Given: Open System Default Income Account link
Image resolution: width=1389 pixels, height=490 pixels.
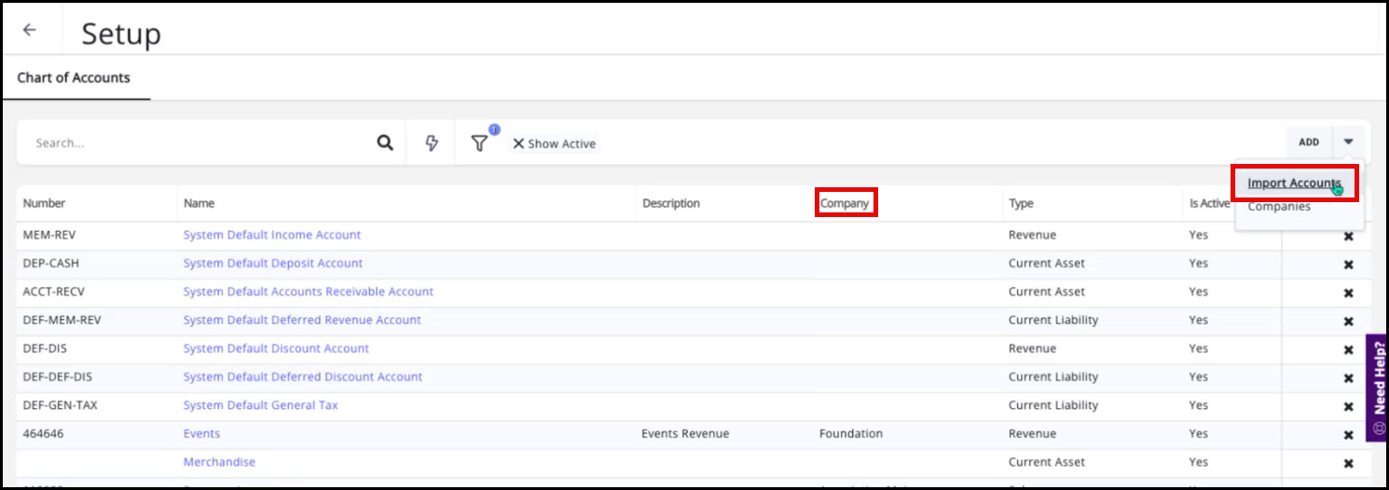Looking at the screenshot, I should (x=271, y=235).
